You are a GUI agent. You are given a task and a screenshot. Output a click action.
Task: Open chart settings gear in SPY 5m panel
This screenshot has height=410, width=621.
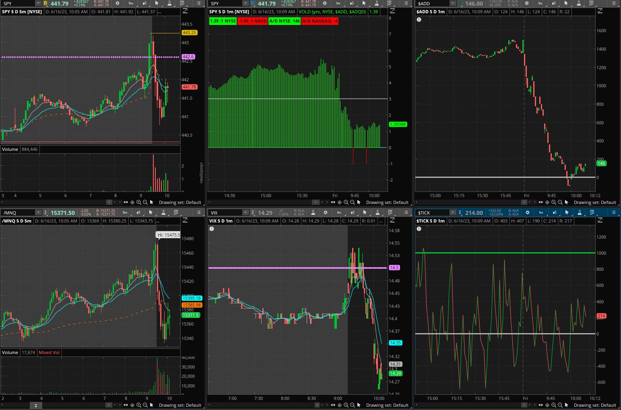click(x=118, y=3)
